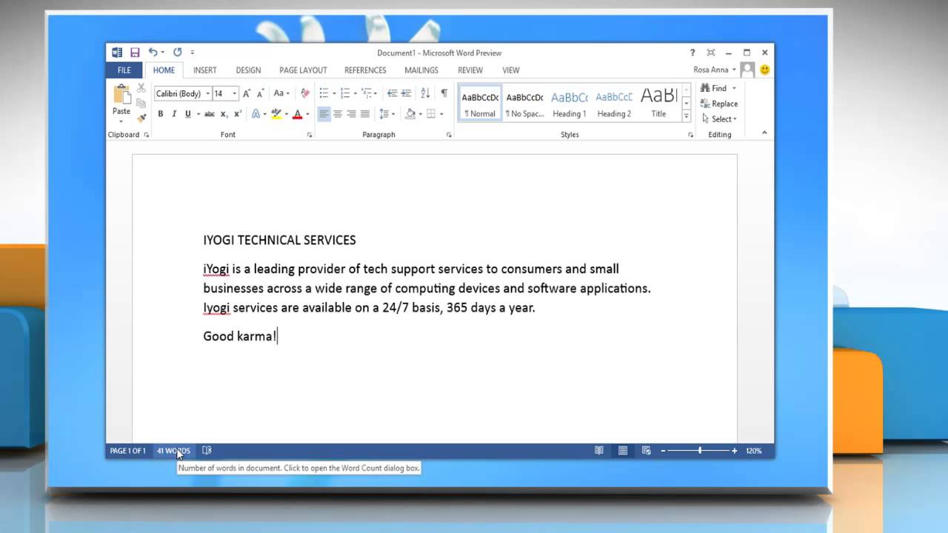The height and width of the screenshot is (533, 948).
Task: Switch to Print Layout view
Action: point(623,450)
